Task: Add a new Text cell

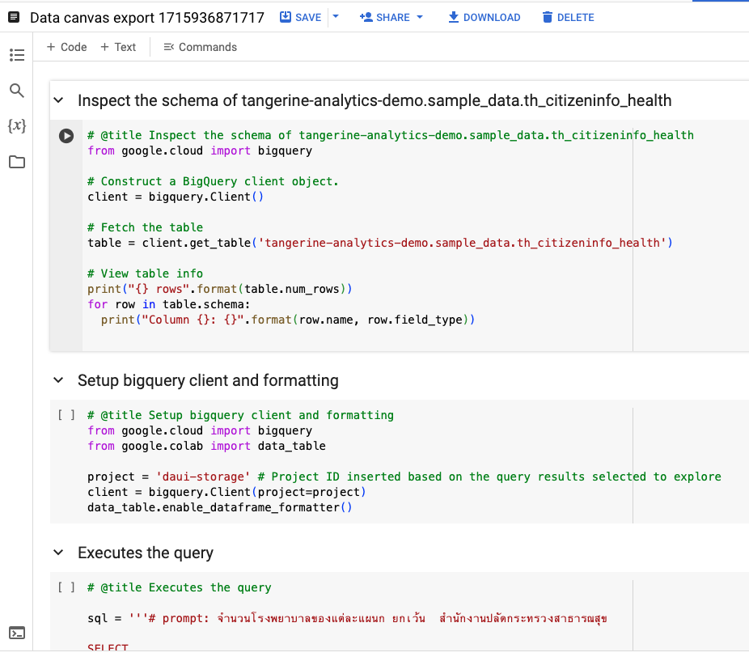Action: [x=118, y=47]
